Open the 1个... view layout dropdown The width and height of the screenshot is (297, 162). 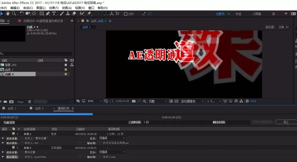pos(214,101)
